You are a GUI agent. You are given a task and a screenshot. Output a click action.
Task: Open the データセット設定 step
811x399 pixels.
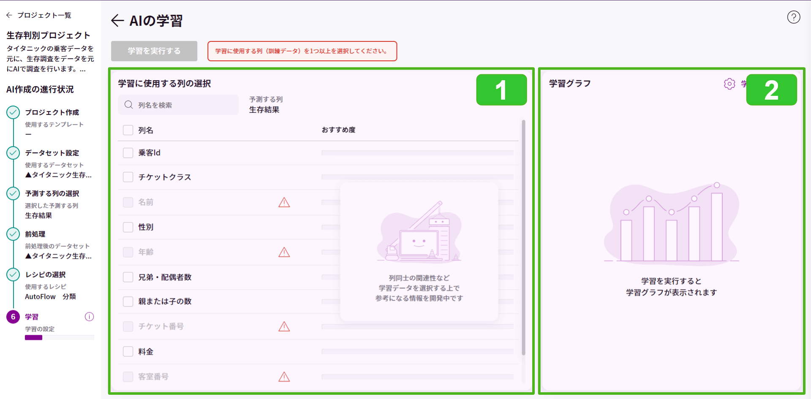(52, 153)
